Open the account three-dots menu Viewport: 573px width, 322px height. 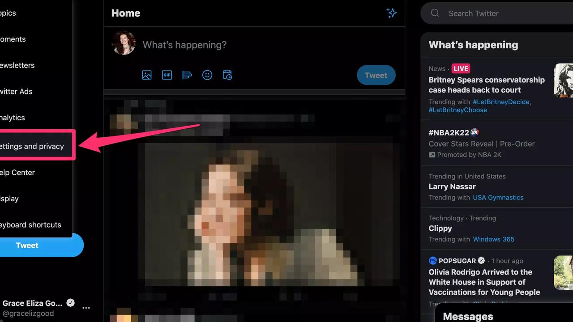click(86, 308)
